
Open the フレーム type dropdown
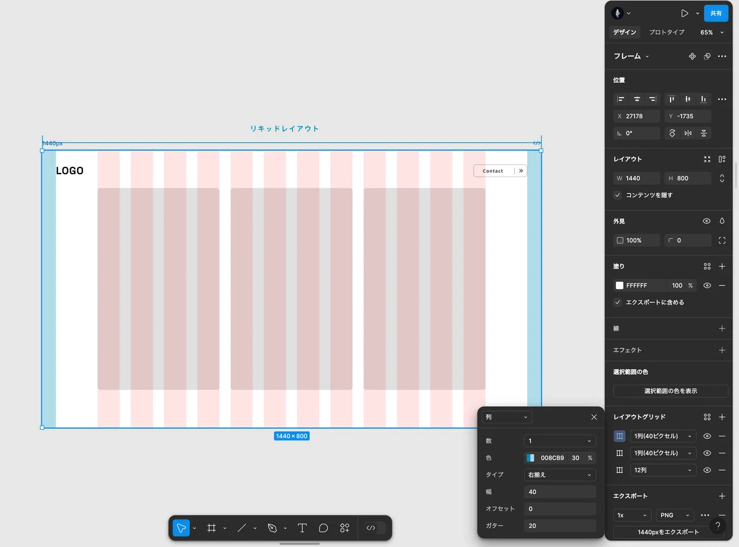coord(631,56)
